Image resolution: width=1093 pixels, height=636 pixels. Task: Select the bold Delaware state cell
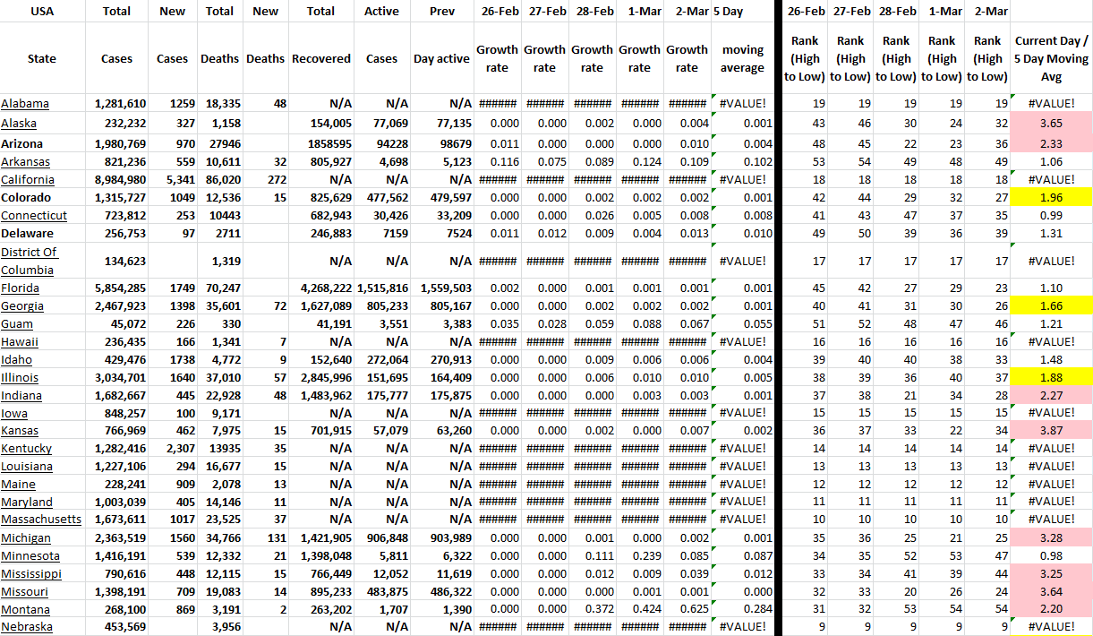coord(27,233)
